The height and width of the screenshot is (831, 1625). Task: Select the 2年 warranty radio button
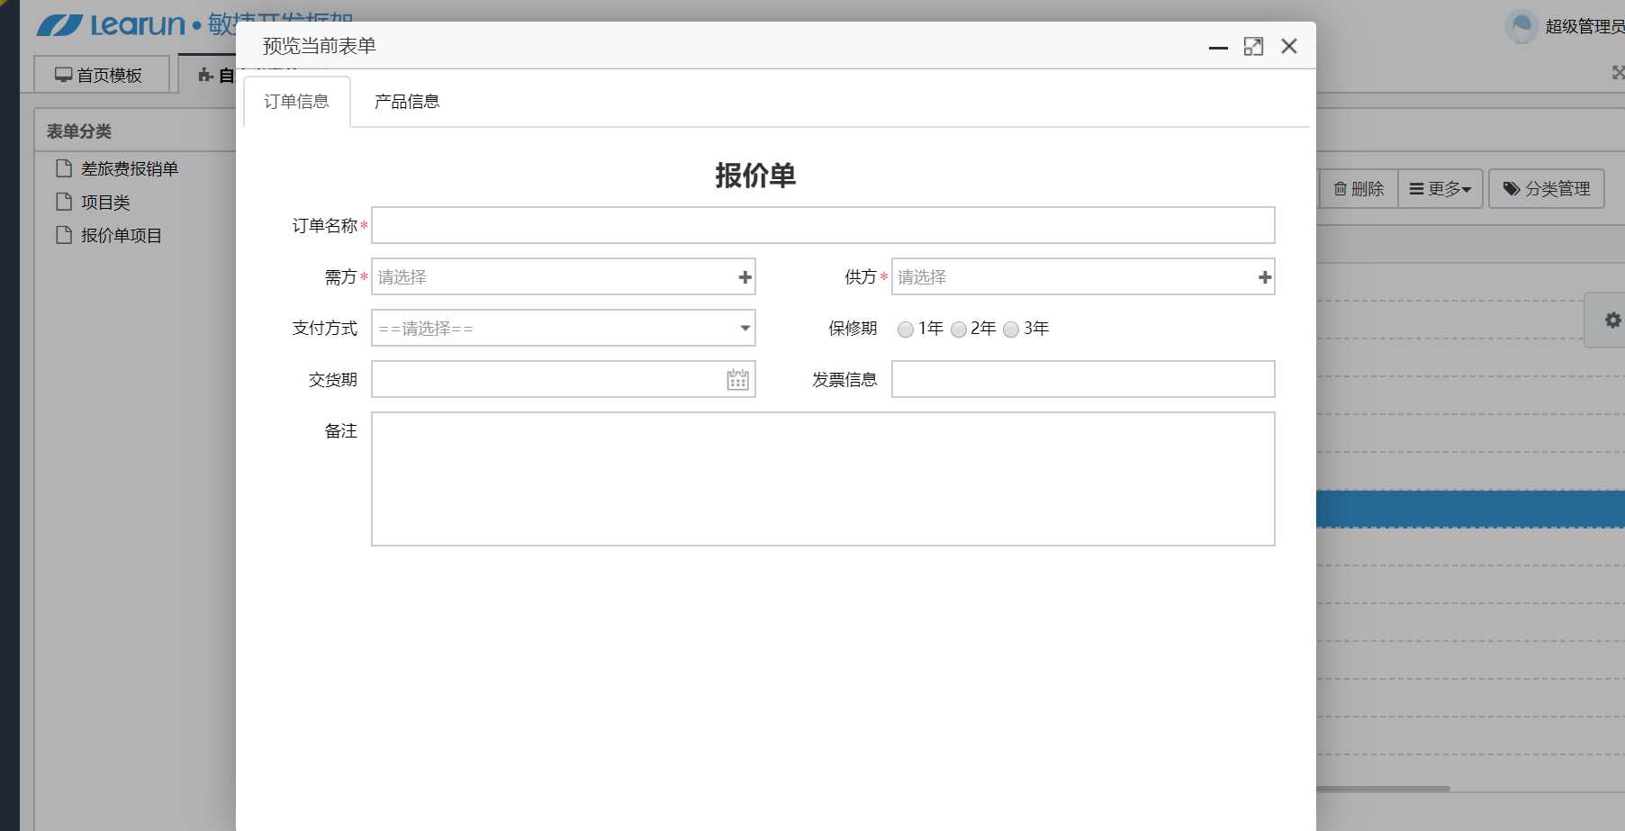click(959, 330)
